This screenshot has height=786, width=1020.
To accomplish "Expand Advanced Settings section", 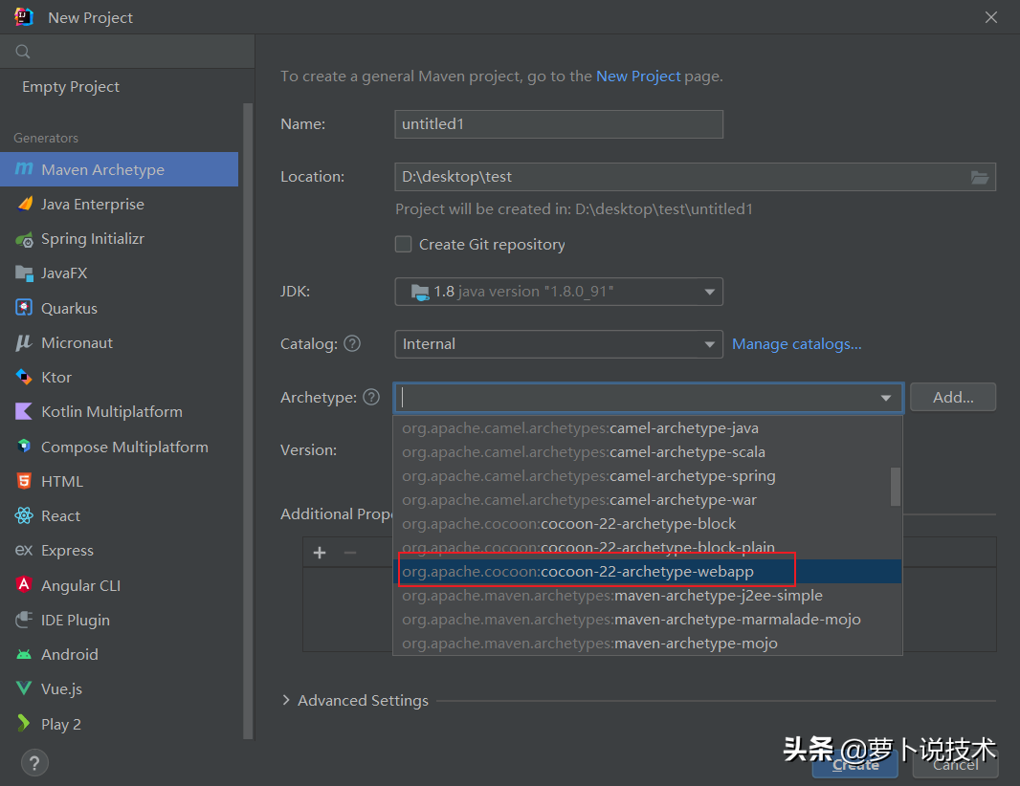I will (286, 700).
